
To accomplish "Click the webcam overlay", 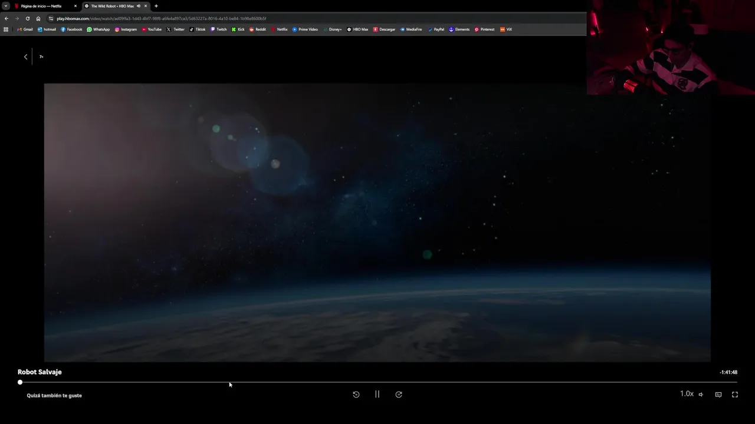I will point(671,47).
